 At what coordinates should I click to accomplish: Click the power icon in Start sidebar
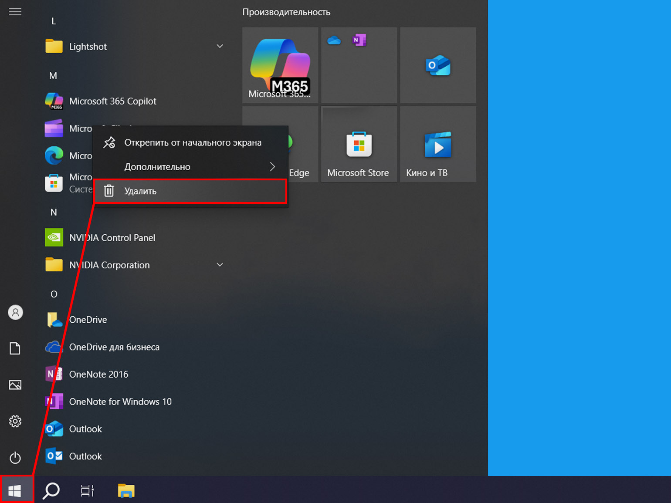coord(15,458)
